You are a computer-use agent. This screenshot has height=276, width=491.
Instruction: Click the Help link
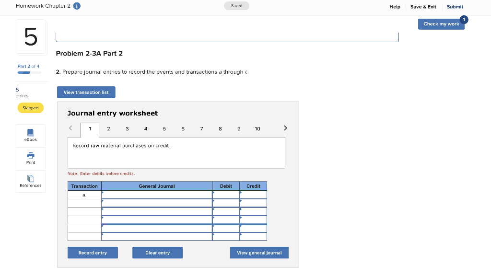tap(395, 7)
